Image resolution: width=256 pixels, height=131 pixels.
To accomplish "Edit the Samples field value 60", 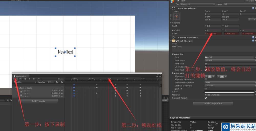I will (x=50, y=82).
